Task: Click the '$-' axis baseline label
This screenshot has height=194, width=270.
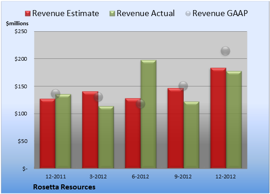Action: 25,169
